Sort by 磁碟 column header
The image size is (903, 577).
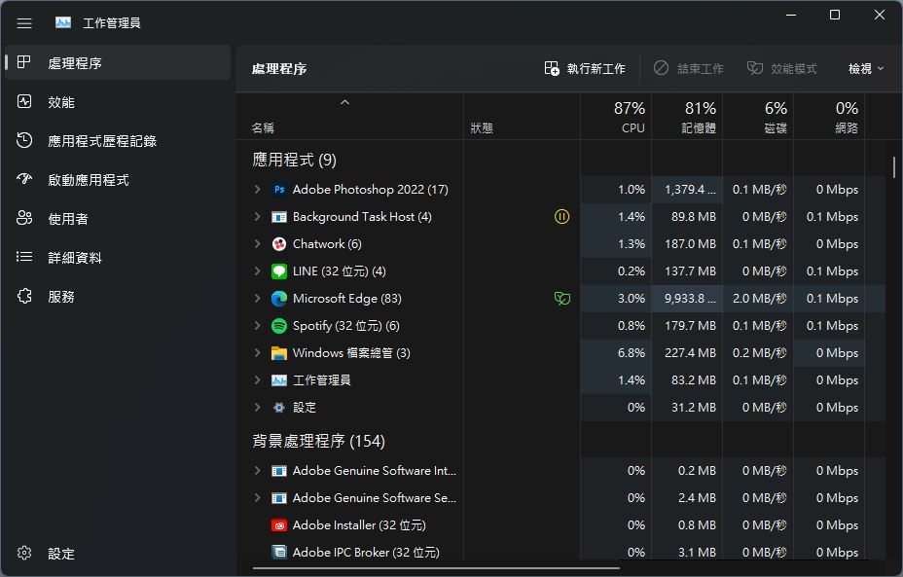[758, 117]
